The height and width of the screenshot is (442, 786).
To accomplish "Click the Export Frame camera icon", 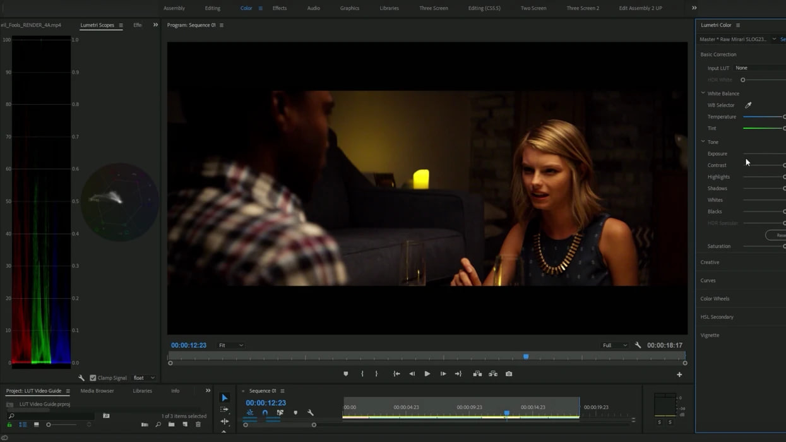I will pos(509,373).
